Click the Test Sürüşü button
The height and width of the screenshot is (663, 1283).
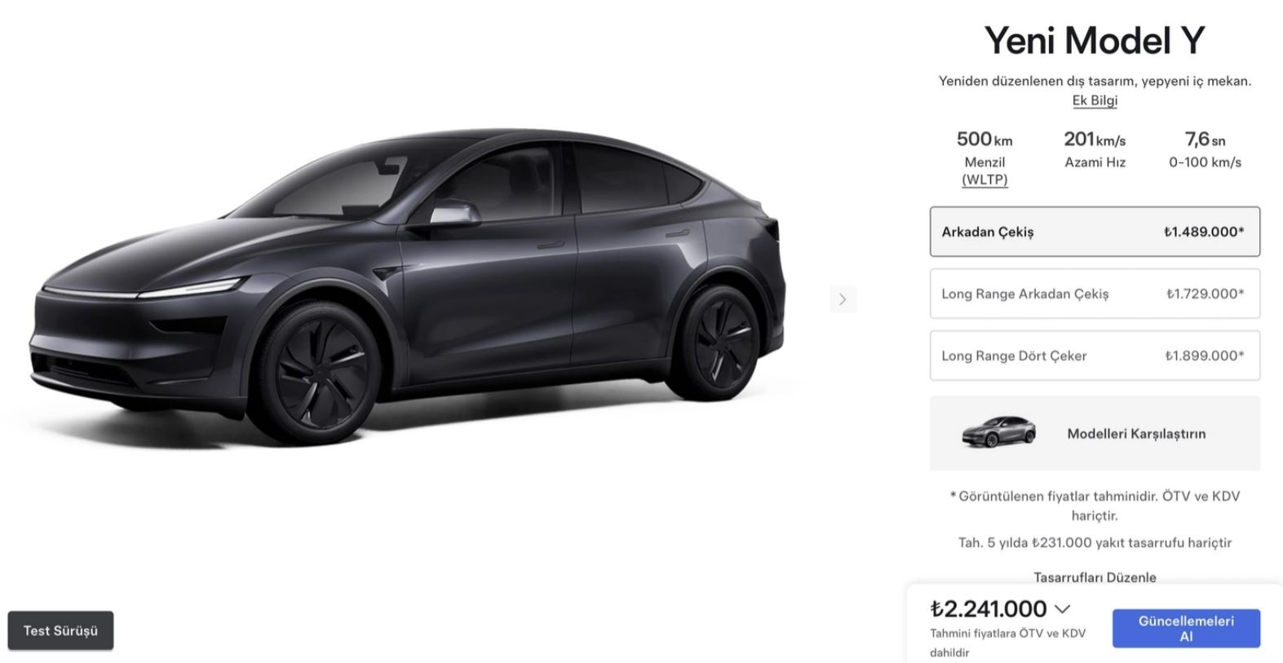pos(60,630)
